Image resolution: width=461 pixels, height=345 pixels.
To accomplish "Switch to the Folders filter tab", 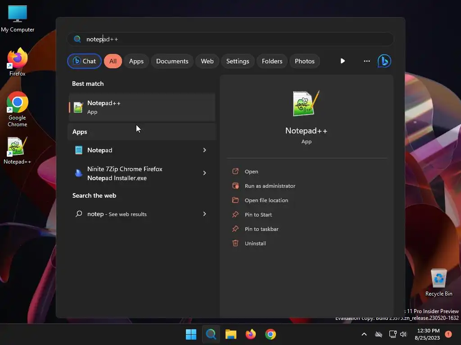I will (272, 61).
